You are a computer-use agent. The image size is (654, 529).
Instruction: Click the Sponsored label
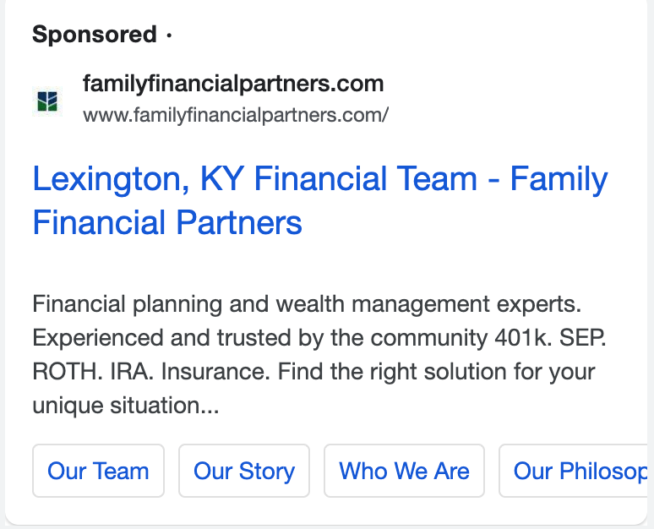coord(95,35)
